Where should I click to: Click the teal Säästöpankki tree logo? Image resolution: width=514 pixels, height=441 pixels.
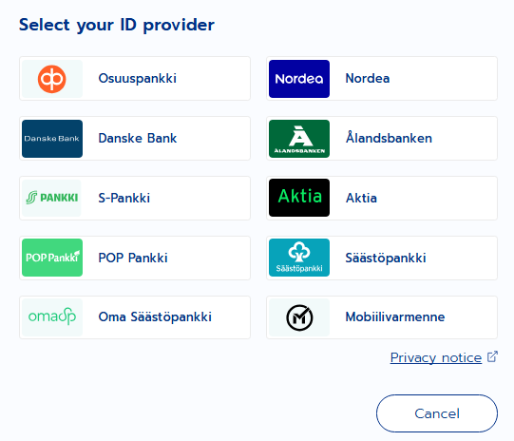pos(299,258)
